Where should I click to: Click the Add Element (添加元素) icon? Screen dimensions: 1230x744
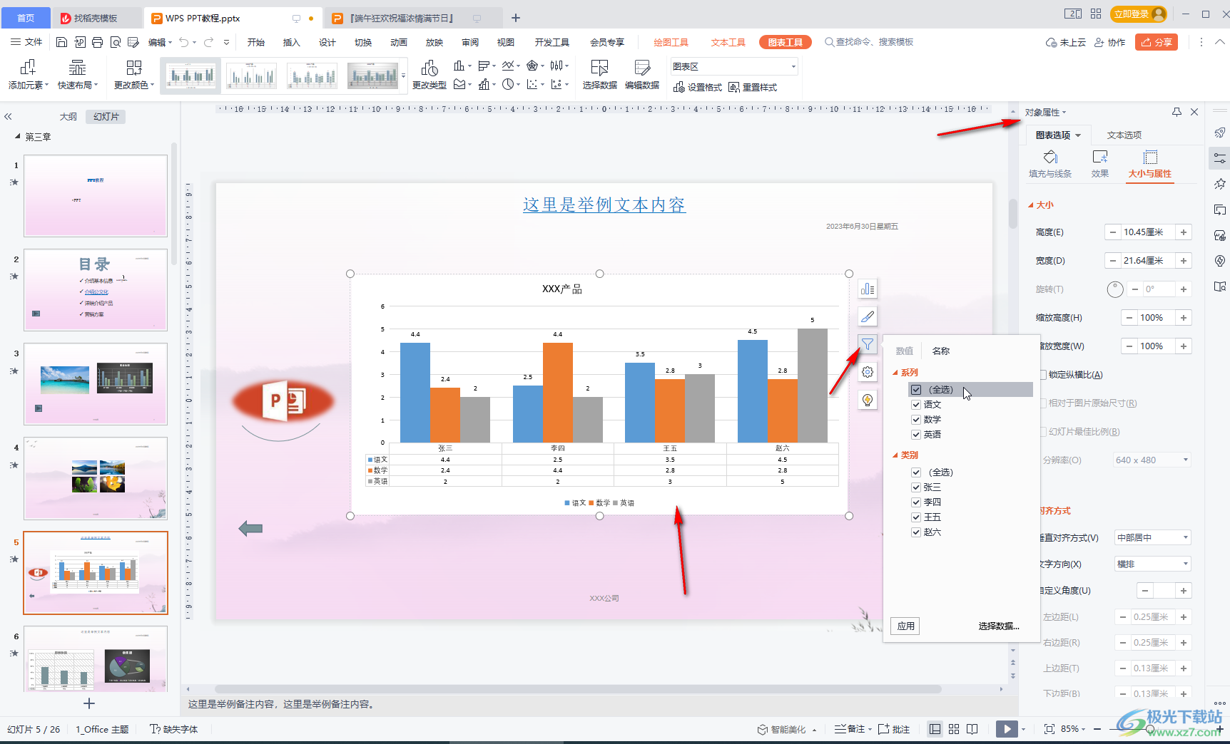28,68
